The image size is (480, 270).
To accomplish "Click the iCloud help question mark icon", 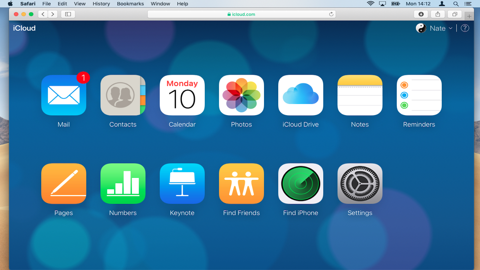I will [x=465, y=28].
